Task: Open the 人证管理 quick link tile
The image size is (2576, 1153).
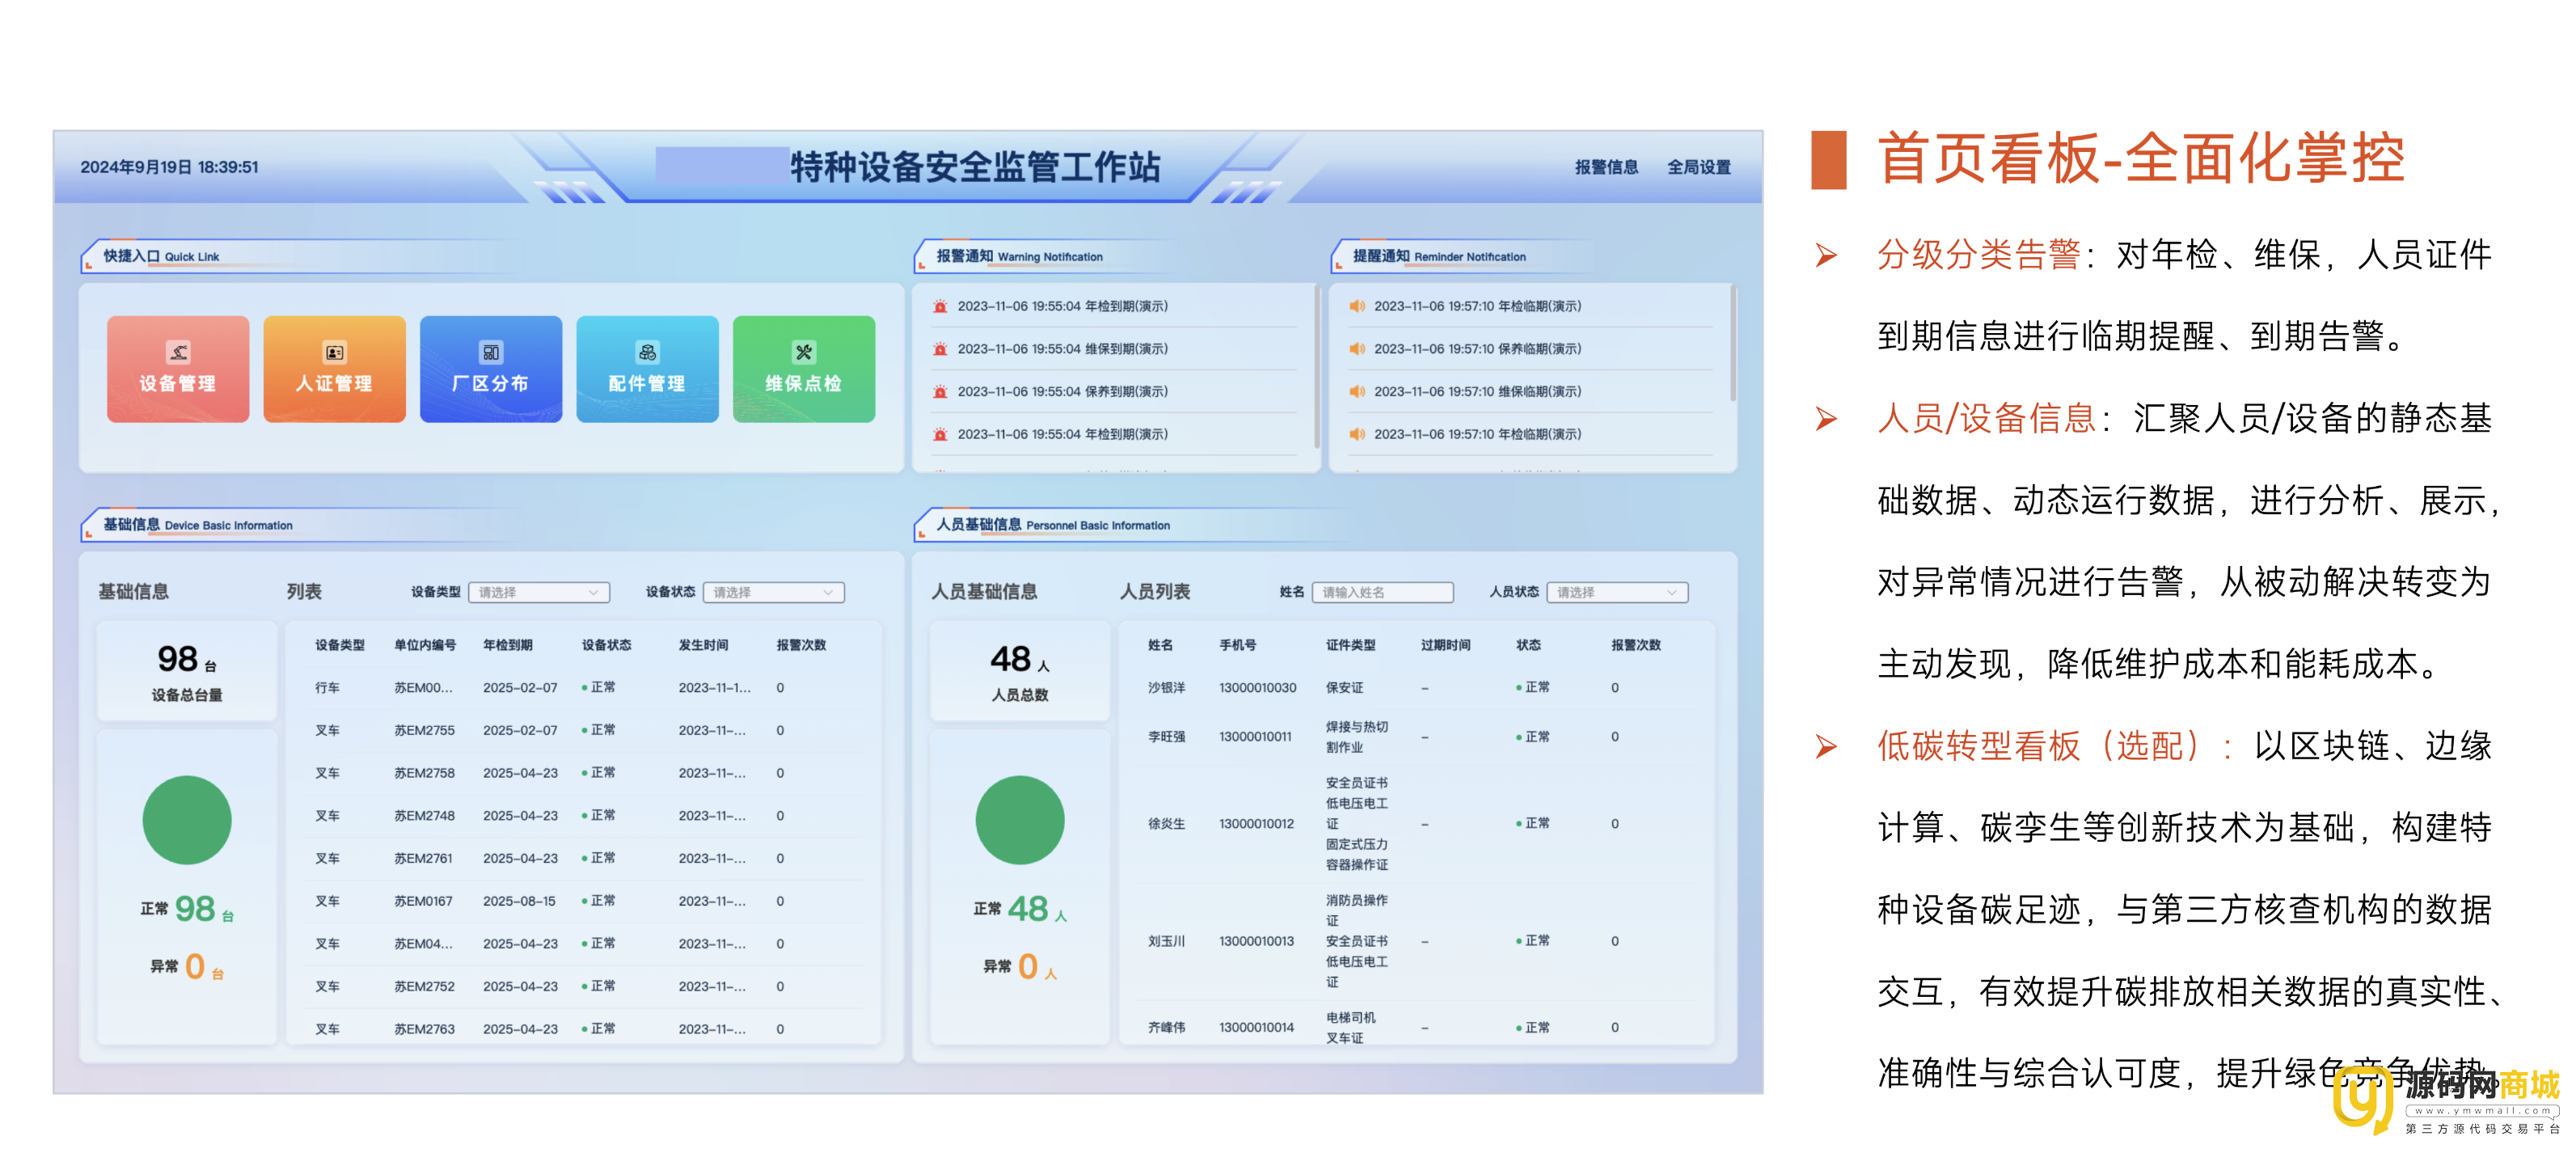Action: (334, 369)
